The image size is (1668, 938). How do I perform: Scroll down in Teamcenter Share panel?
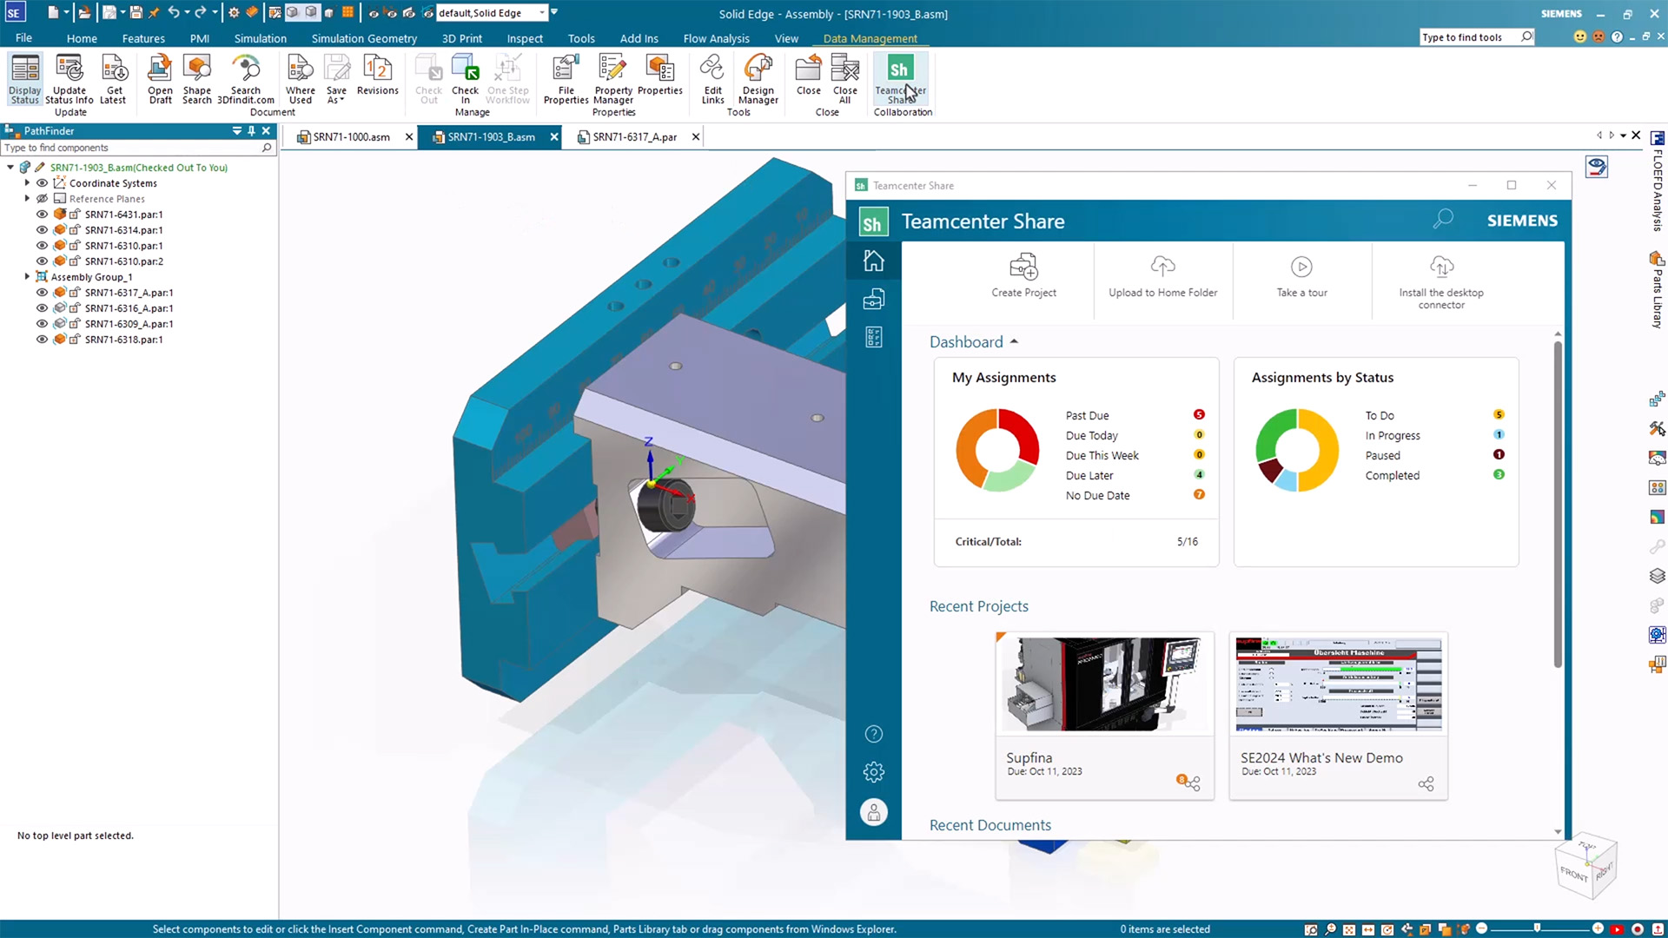click(x=1556, y=831)
